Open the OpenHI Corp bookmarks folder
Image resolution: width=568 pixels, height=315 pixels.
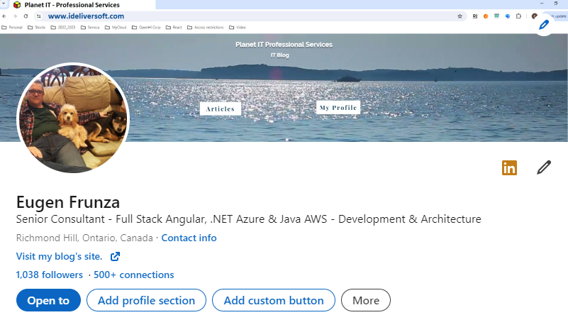(x=146, y=28)
